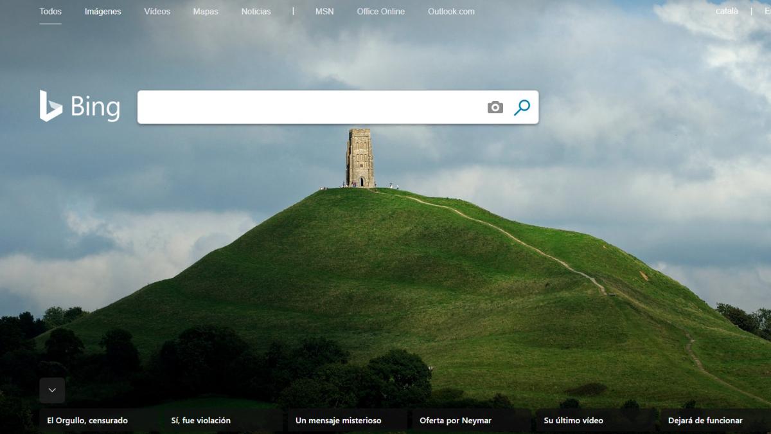
Task: Open the Imágenes tab
Action: 103,12
